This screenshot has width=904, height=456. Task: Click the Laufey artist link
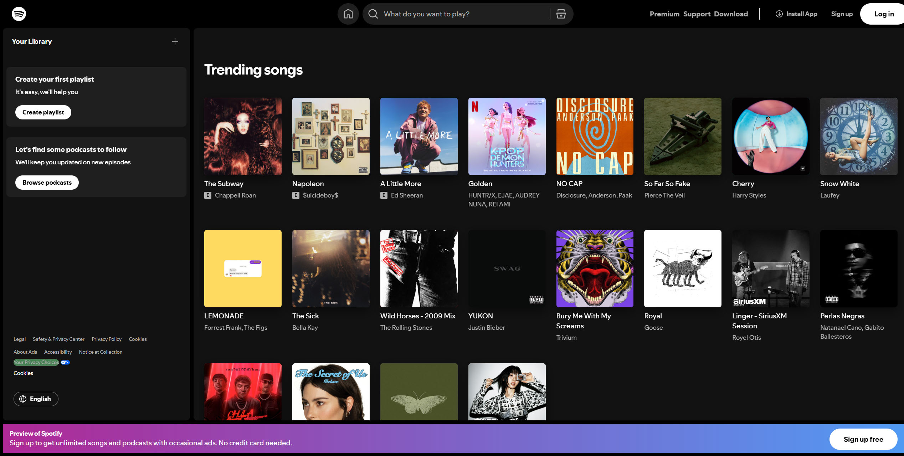click(x=829, y=195)
